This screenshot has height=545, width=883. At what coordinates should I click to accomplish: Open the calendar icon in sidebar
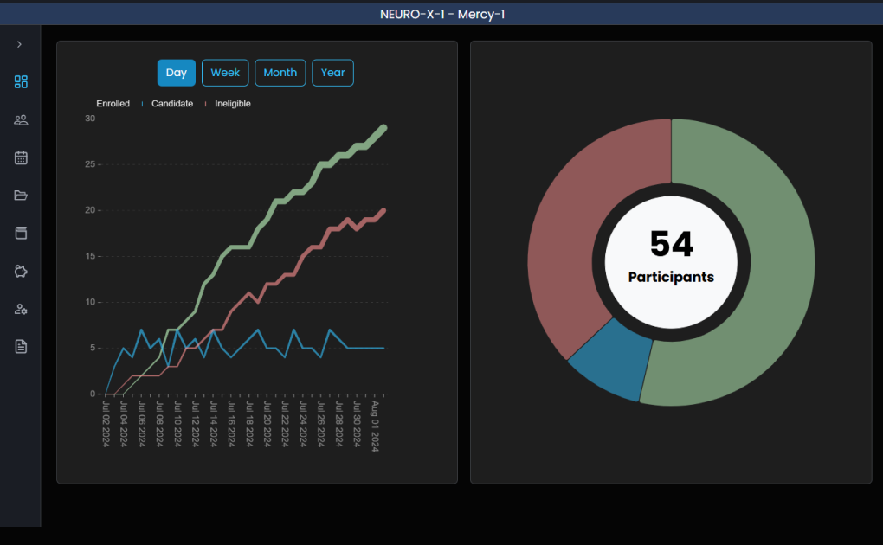coord(21,157)
